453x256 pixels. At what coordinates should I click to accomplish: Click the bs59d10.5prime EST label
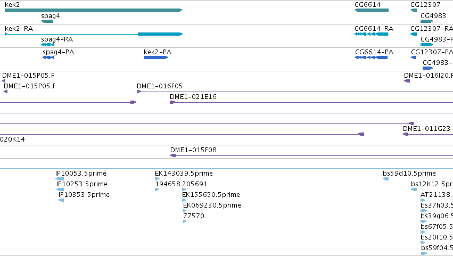(x=409, y=174)
